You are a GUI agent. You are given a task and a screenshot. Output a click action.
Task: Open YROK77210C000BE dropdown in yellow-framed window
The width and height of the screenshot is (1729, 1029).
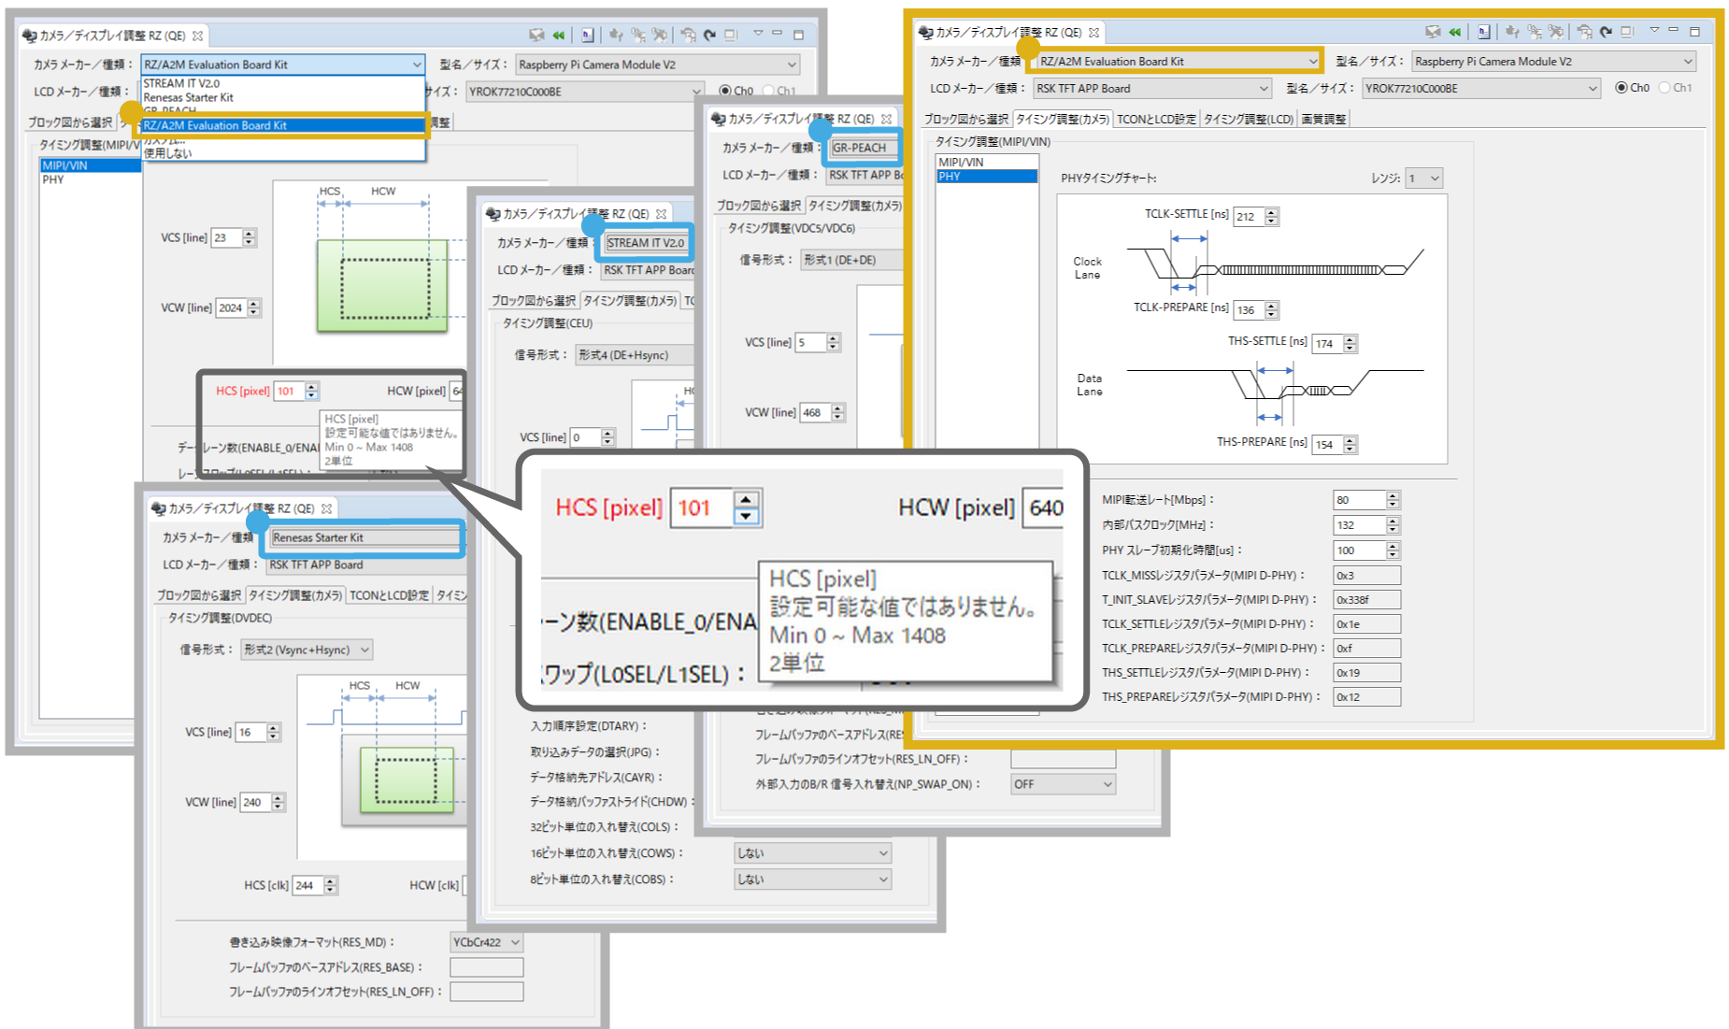pyautogui.click(x=1481, y=89)
